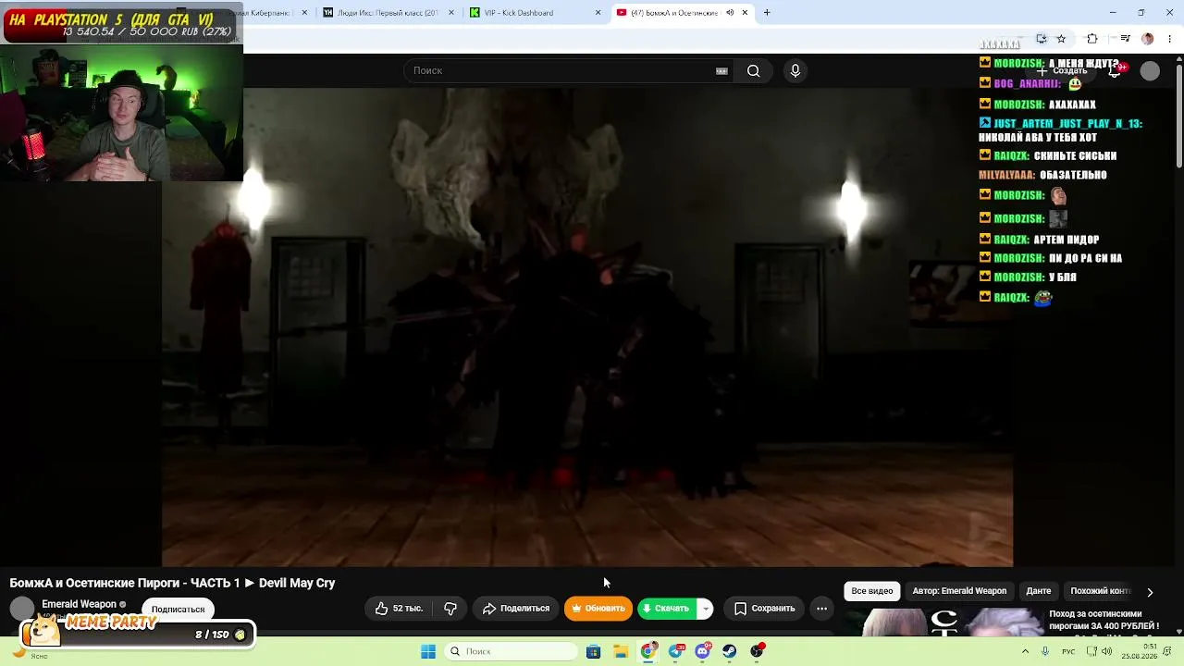Open Telegram from the taskbar
Image resolution: width=1184 pixels, height=666 pixels.
tap(676, 651)
